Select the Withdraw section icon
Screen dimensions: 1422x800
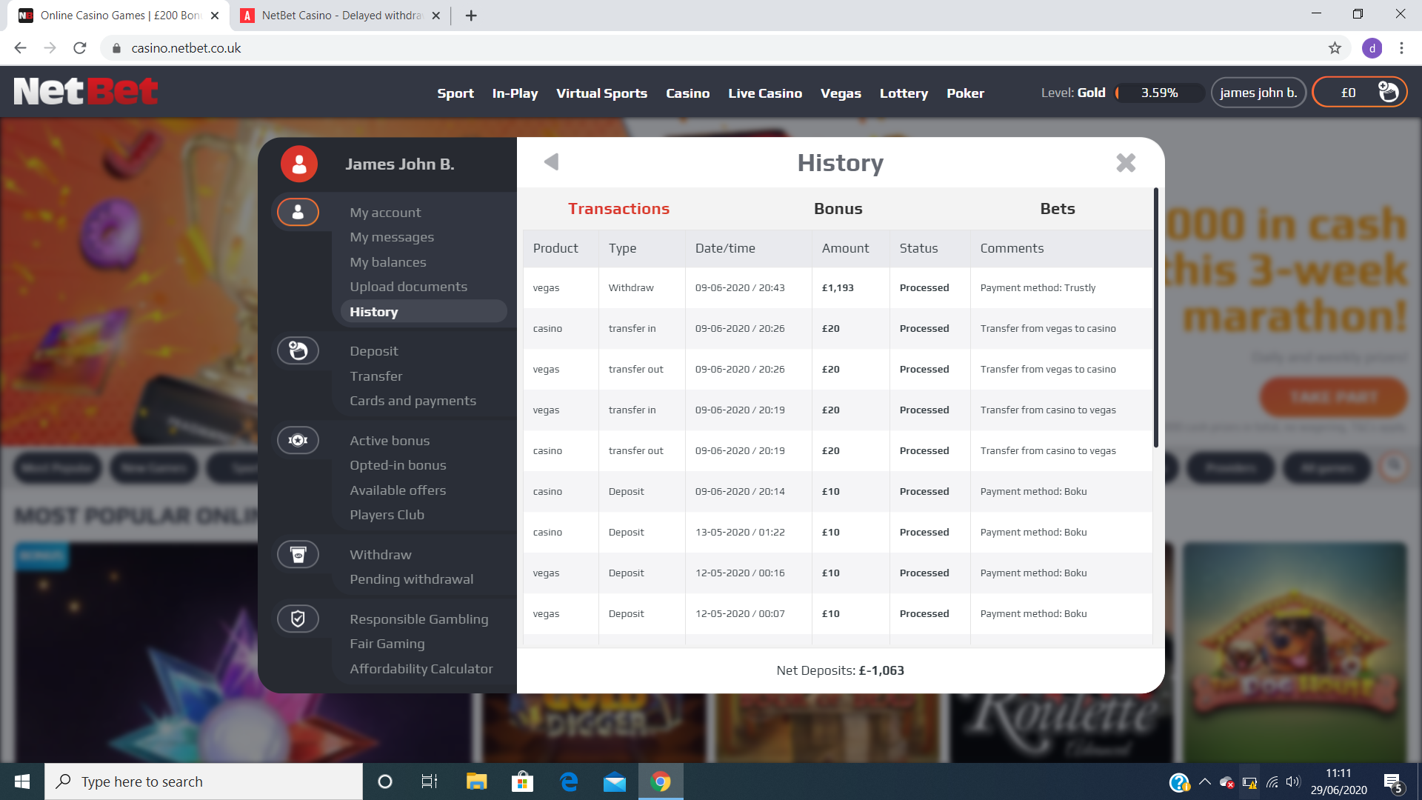[x=298, y=554]
